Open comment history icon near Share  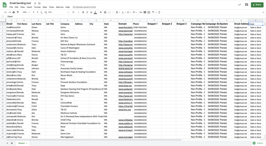pyautogui.click(x=247, y=5)
